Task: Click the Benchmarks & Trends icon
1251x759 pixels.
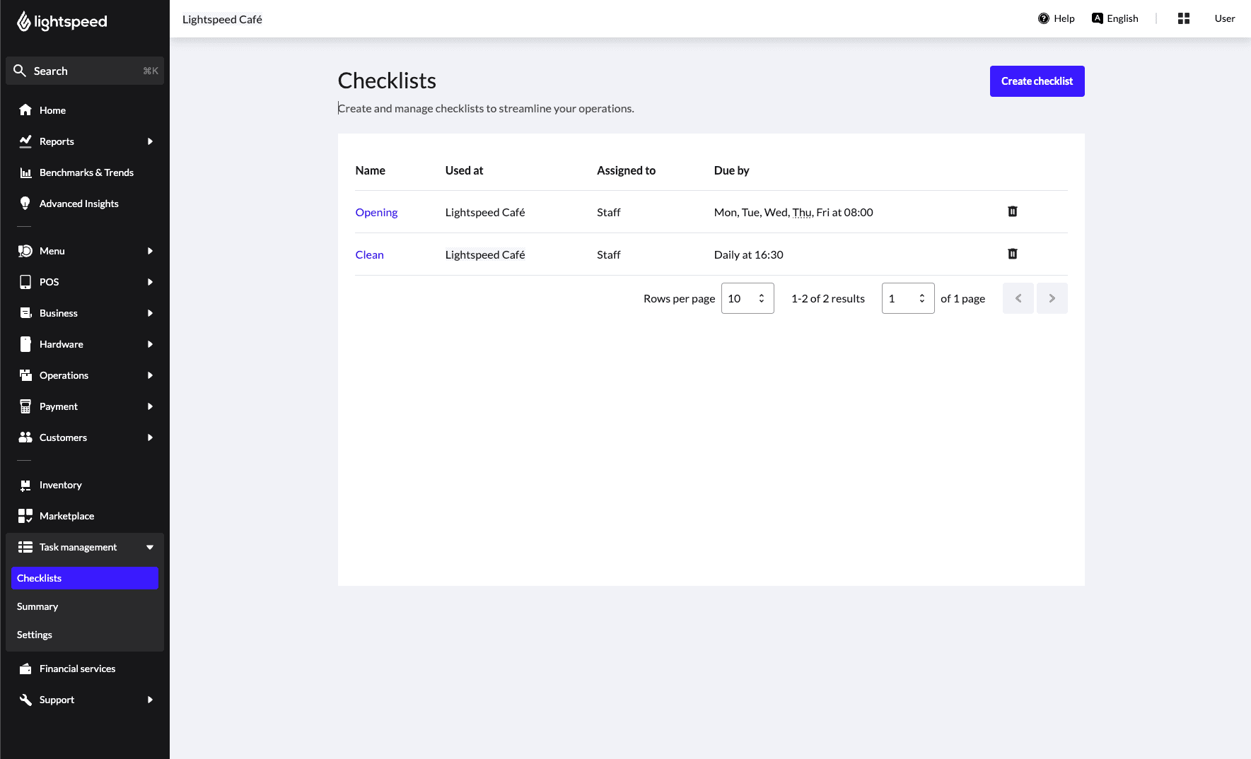Action: (25, 172)
